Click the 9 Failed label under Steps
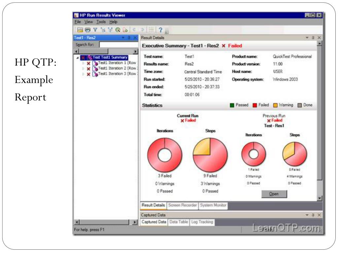This screenshot has height=253, width=338. 210,176
